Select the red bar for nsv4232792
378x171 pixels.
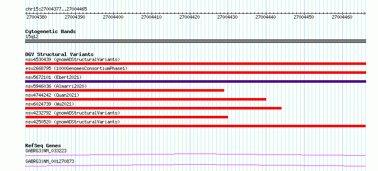coord(127,117)
